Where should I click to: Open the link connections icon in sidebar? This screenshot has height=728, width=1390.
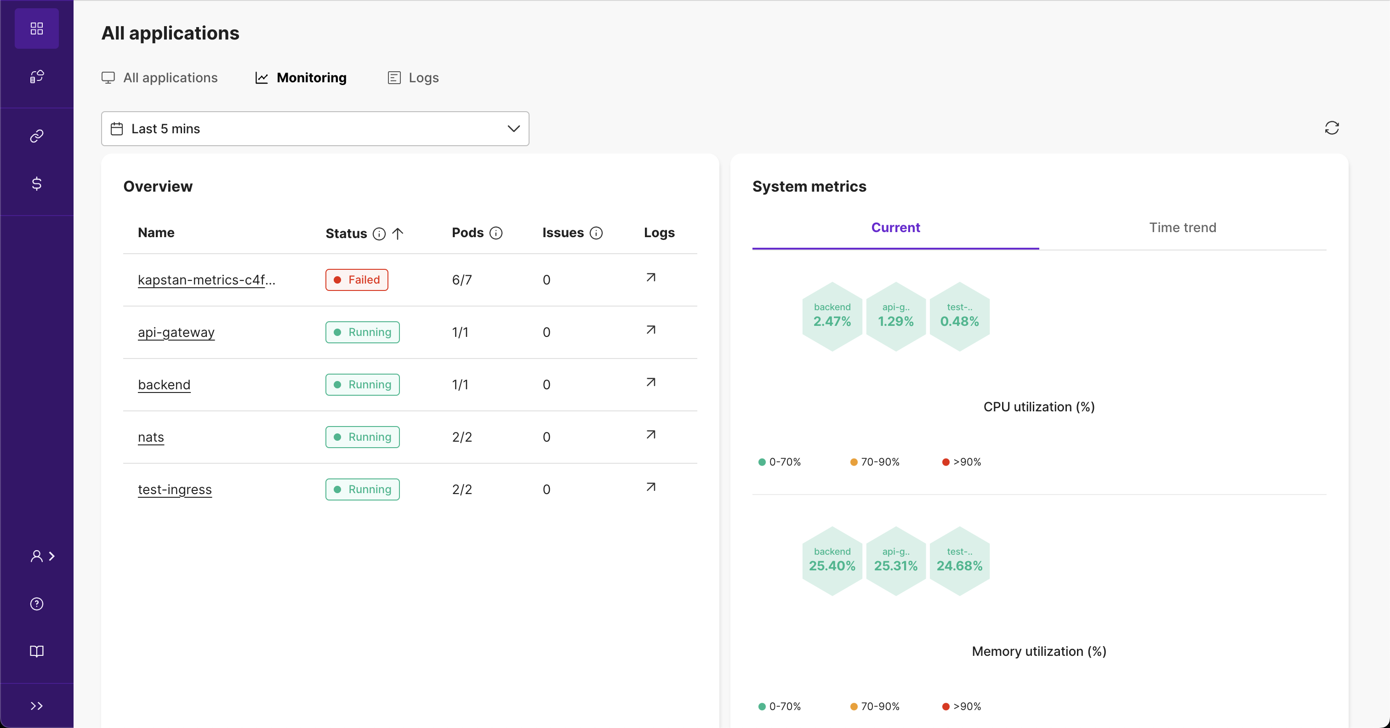tap(37, 136)
